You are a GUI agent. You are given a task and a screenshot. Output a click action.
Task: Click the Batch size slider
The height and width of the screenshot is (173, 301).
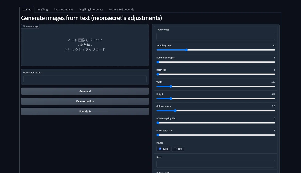pos(216,74)
